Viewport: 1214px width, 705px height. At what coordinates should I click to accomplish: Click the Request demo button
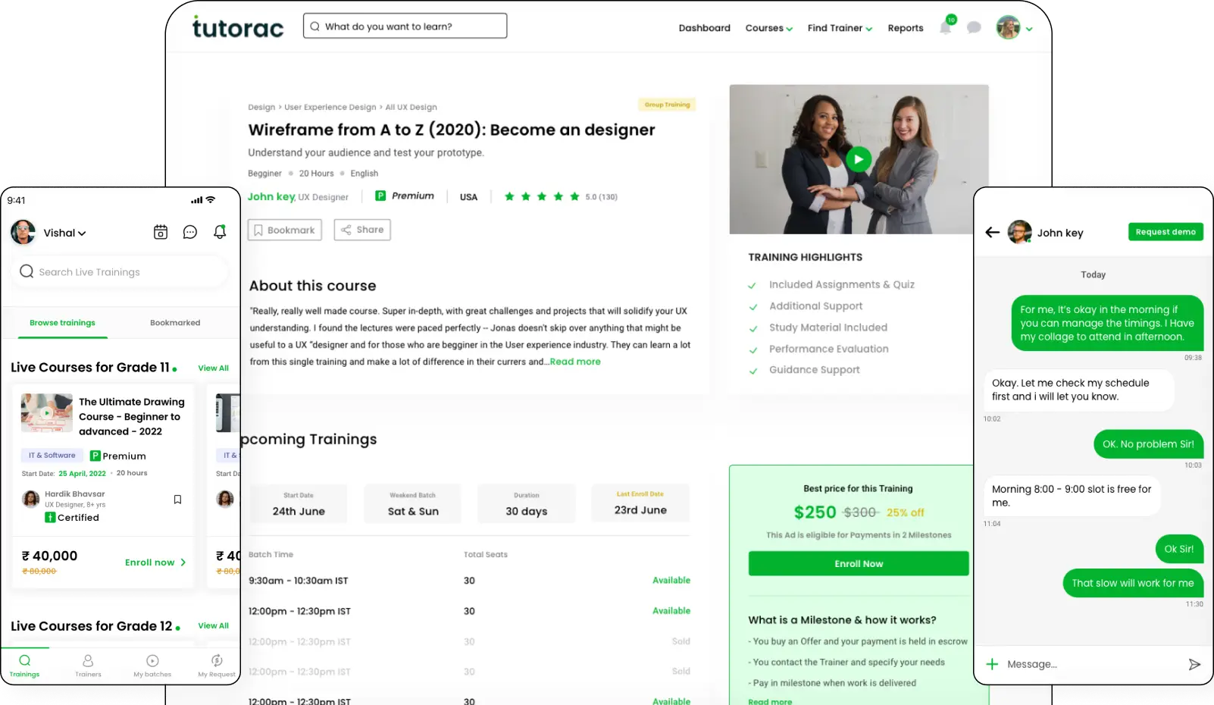[x=1165, y=232]
